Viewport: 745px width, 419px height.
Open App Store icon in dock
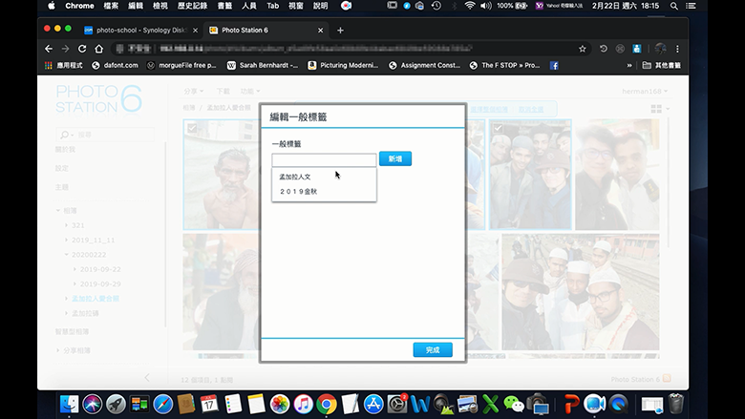click(373, 405)
